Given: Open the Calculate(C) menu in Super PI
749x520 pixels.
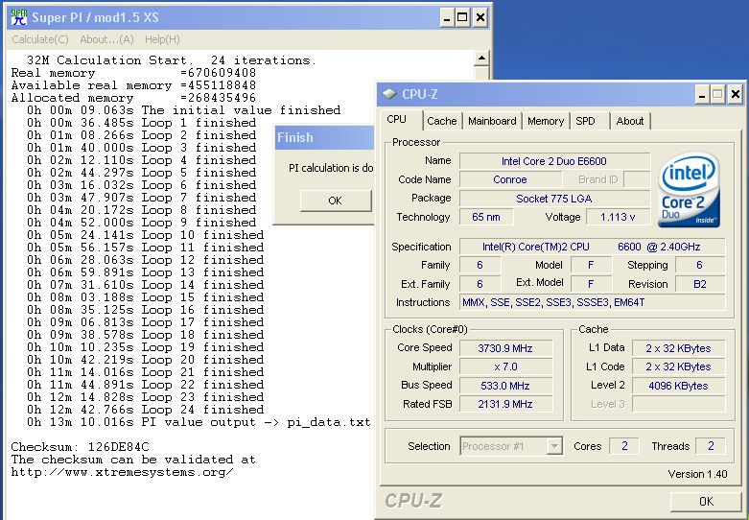Looking at the screenshot, I should 40,39.
